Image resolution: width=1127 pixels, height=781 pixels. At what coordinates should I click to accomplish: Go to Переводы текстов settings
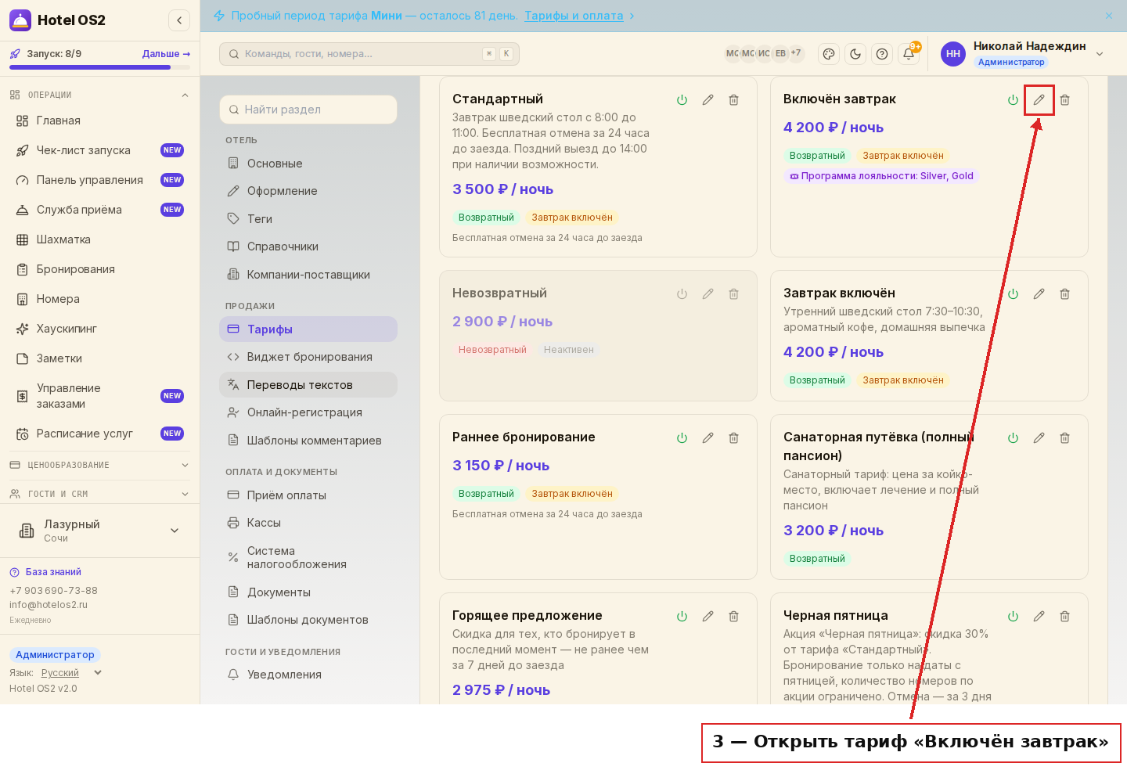[308, 385]
